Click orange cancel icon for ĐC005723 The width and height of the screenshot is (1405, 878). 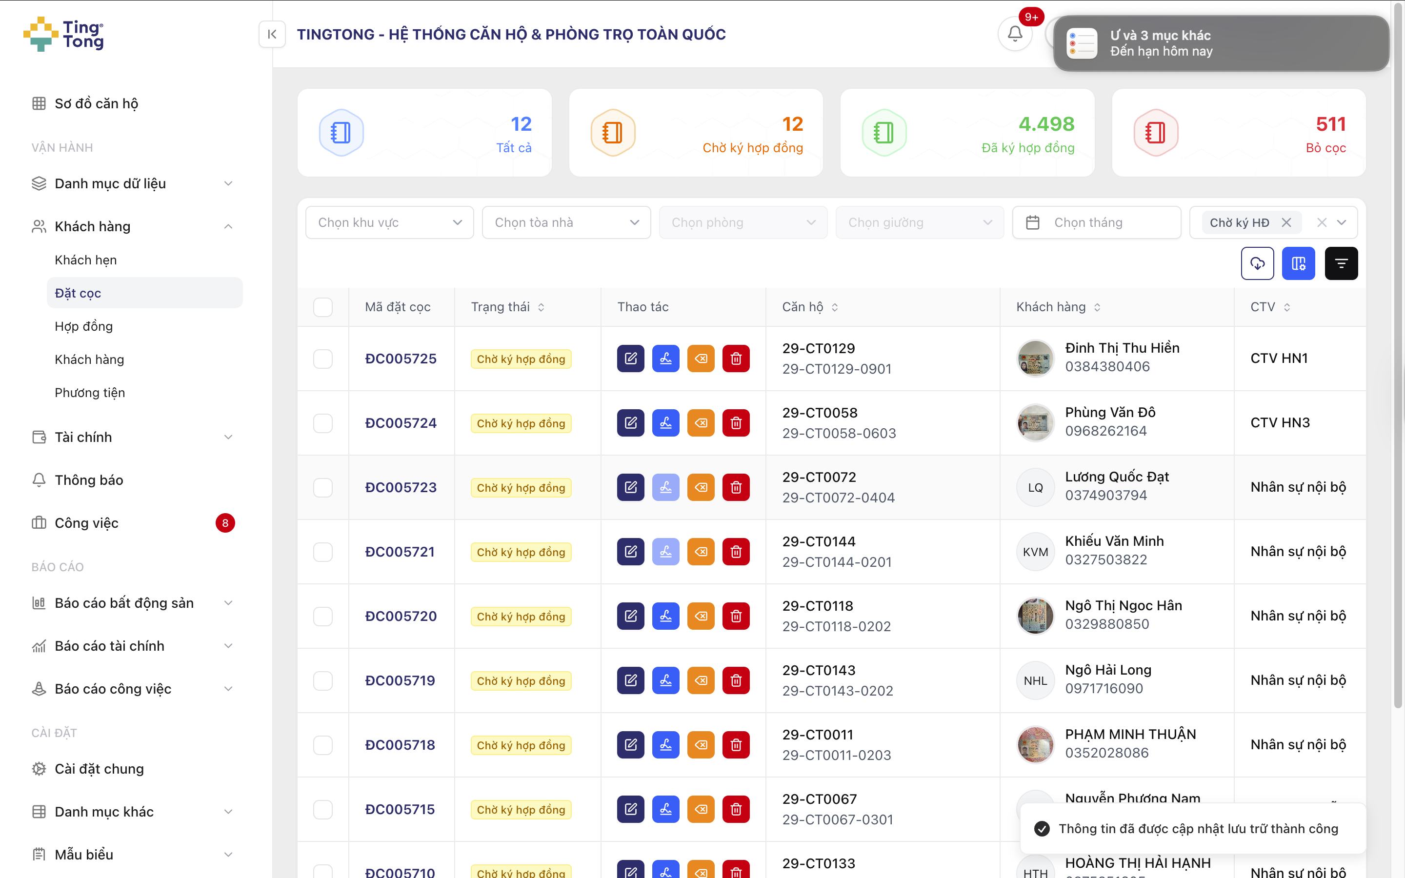701,487
